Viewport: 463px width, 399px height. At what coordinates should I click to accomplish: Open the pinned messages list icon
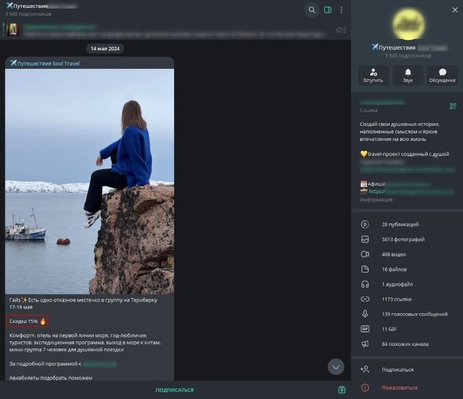[x=341, y=29]
